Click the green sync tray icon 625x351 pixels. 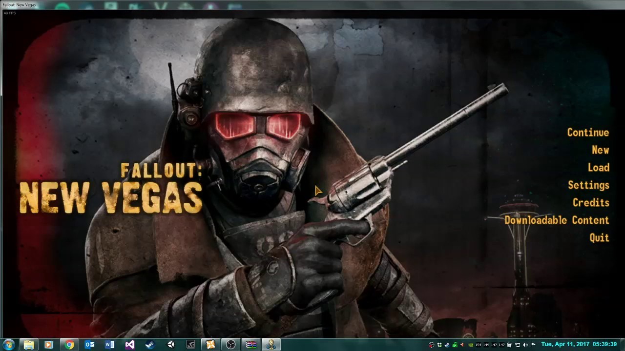(439, 345)
